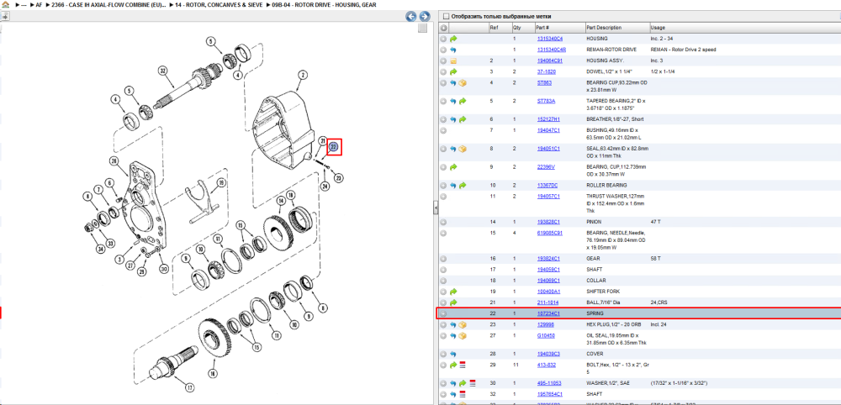Select callout 28 cover in the diagram
The image size is (841, 405).
click(x=114, y=160)
